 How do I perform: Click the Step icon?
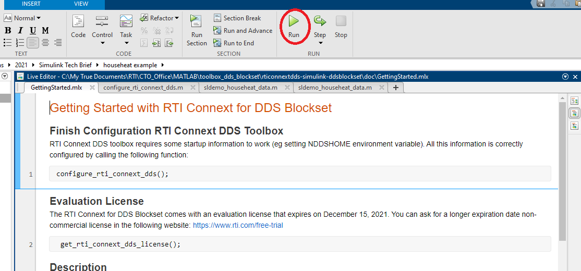[x=320, y=21]
